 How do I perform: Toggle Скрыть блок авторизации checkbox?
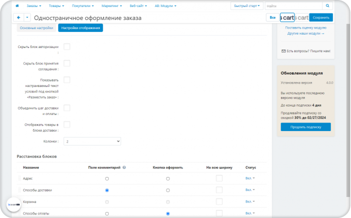click(67, 46)
